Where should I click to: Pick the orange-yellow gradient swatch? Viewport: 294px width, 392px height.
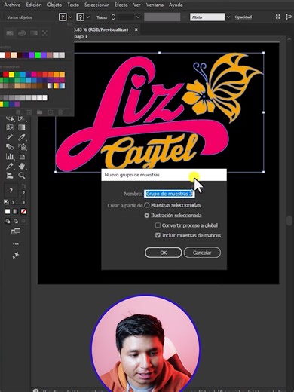click(x=57, y=86)
